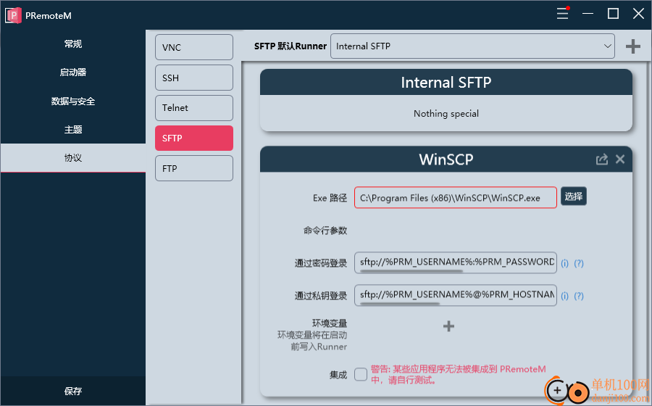Add an environment variable with plus icon
The height and width of the screenshot is (406, 652).
pyautogui.click(x=448, y=326)
